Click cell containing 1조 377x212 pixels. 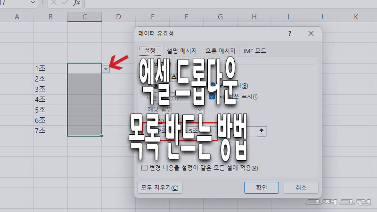click(50, 68)
